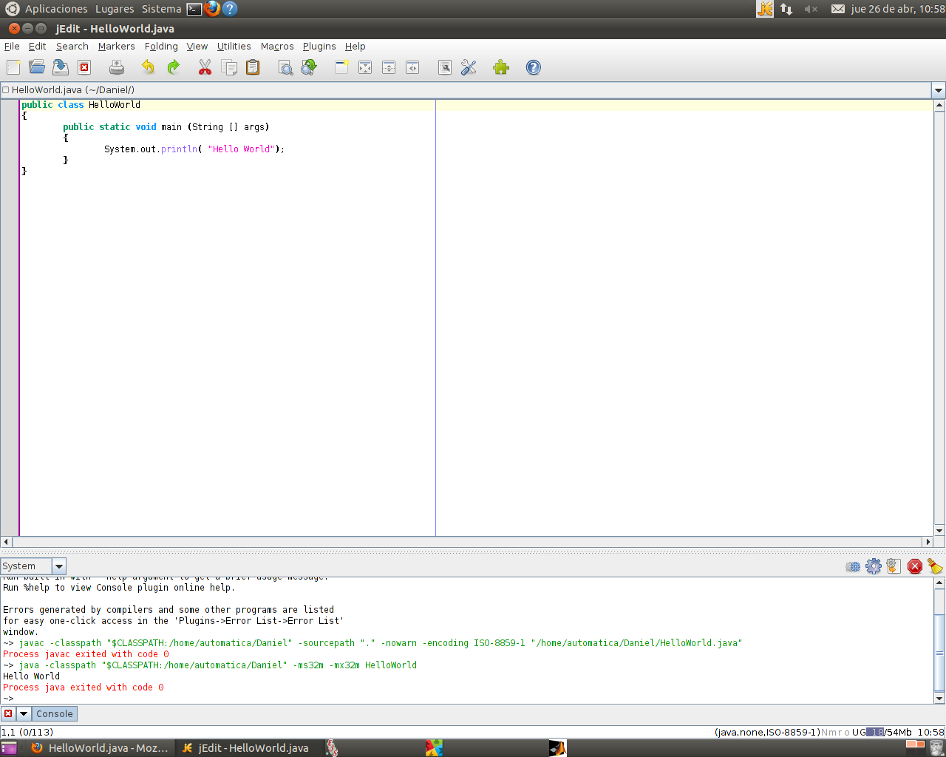The width and height of the screenshot is (946, 757).
Task: Save the file with the save toolbar button
Action: pos(60,67)
